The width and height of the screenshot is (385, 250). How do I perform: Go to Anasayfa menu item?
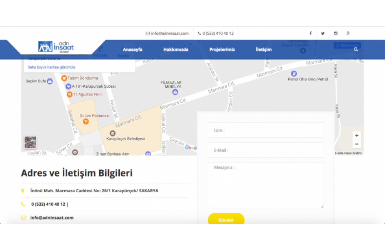pyautogui.click(x=132, y=50)
